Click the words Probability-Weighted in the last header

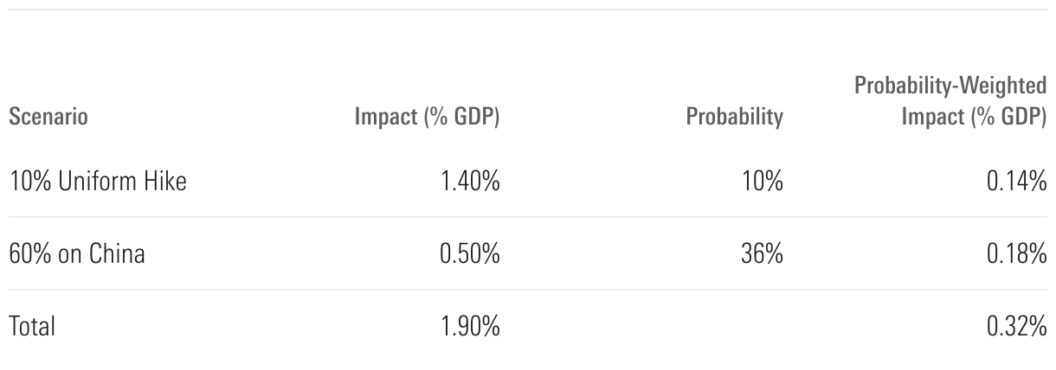click(950, 86)
